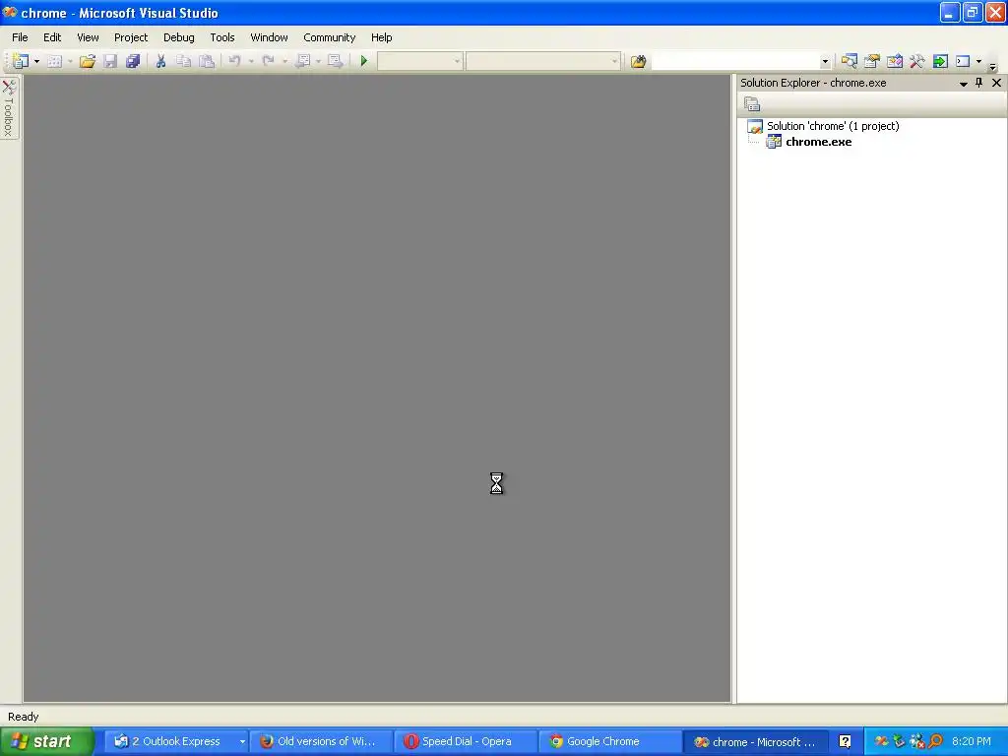Open Toolbox via hammer and wrench icon
The image size is (1008, 756).
[x=917, y=61]
